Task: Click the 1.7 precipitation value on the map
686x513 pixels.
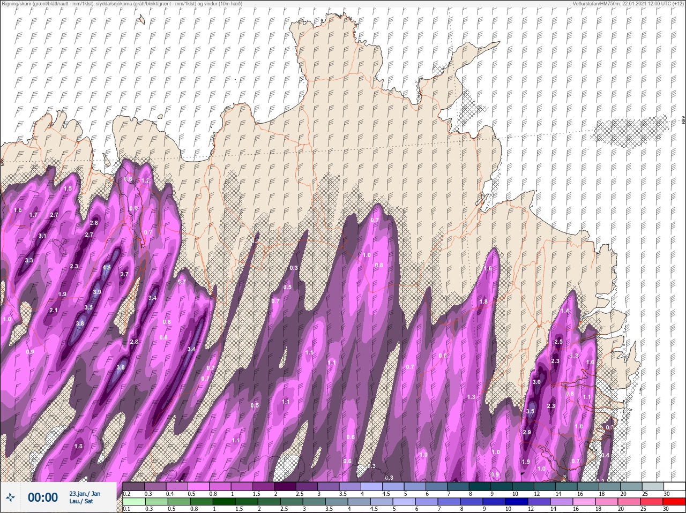Action: click(x=33, y=215)
